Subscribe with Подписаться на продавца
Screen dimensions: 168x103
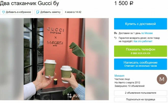[141, 99]
